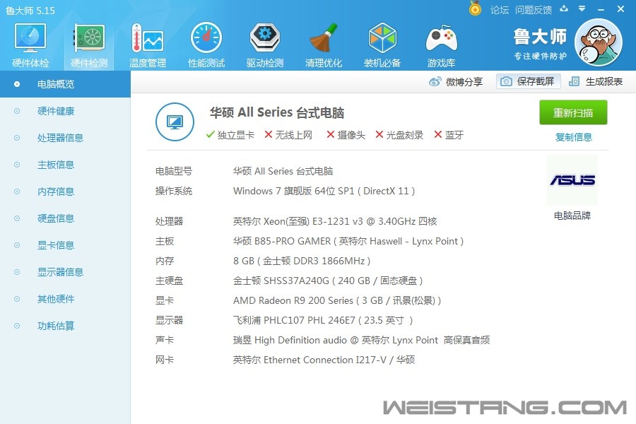Click the 飞利浦 PHLC107 monitor value
Image resolution: width=636 pixels, height=424 pixels.
[323, 320]
